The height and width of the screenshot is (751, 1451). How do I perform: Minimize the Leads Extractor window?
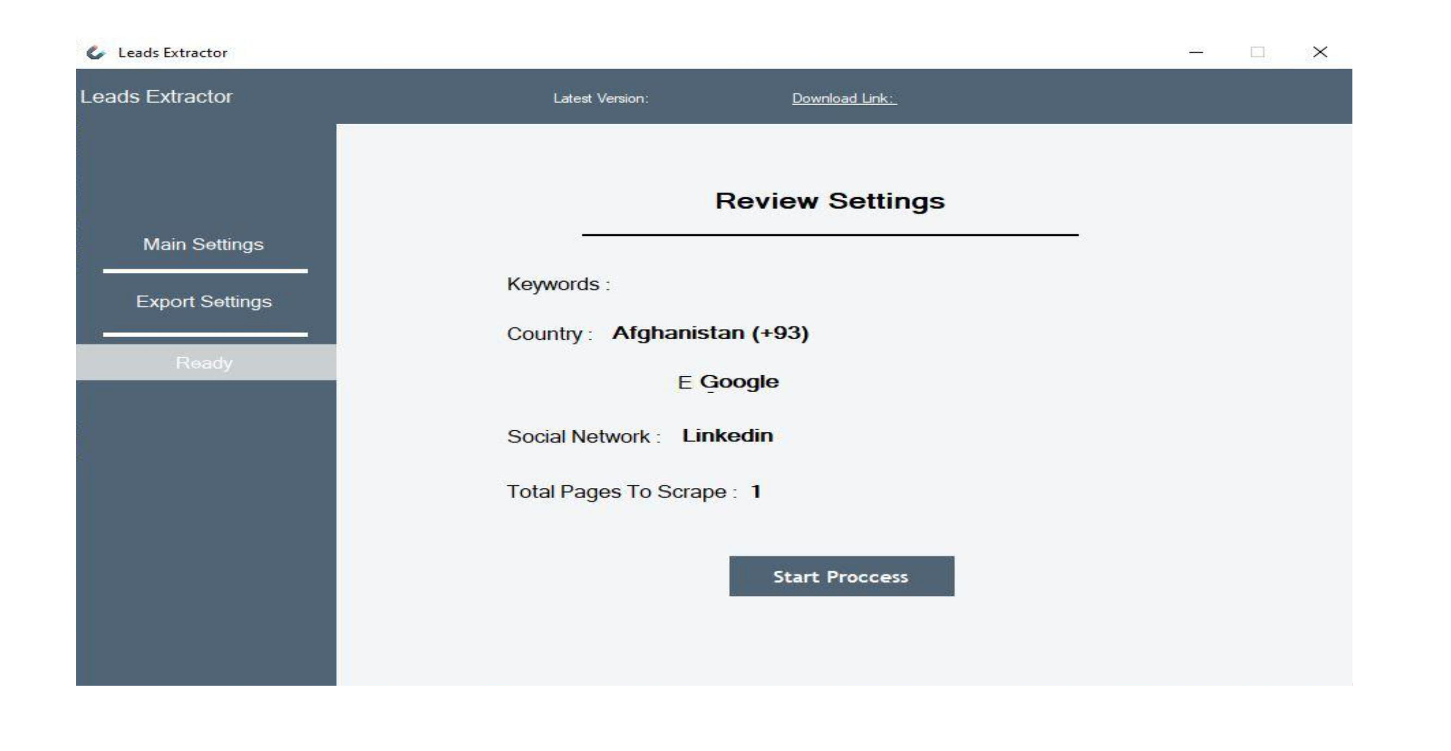click(1196, 52)
